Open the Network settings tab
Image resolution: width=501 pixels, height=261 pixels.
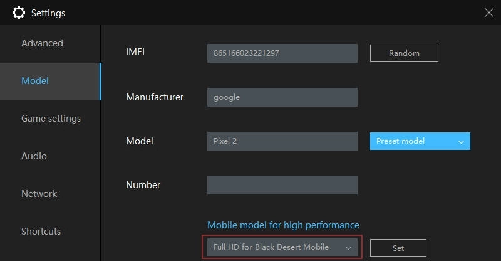click(x=39, y=194)
